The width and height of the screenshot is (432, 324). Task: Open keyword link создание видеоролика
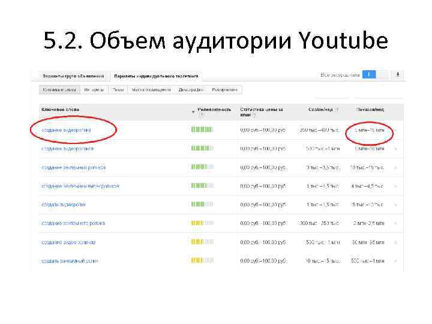pos(66,130)
